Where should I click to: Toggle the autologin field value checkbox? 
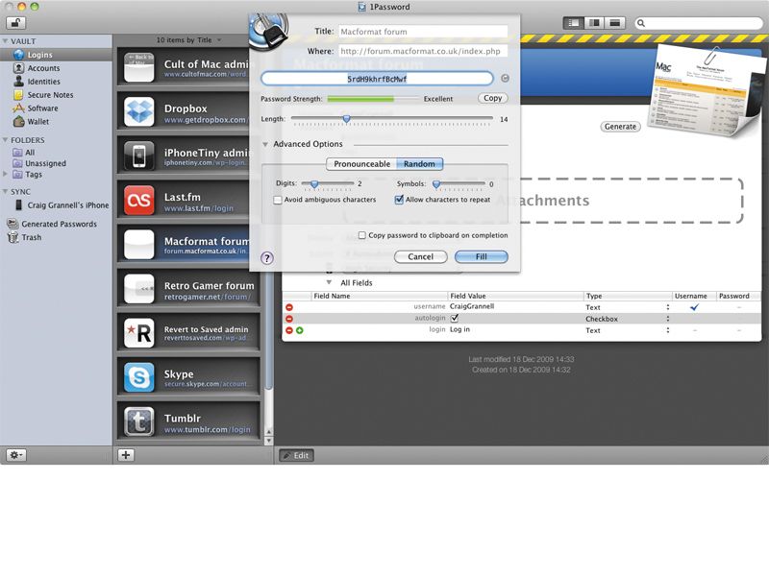coord(455,319)
